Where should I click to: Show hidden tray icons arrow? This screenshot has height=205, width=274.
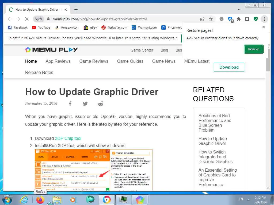click(x=248, y=200)
